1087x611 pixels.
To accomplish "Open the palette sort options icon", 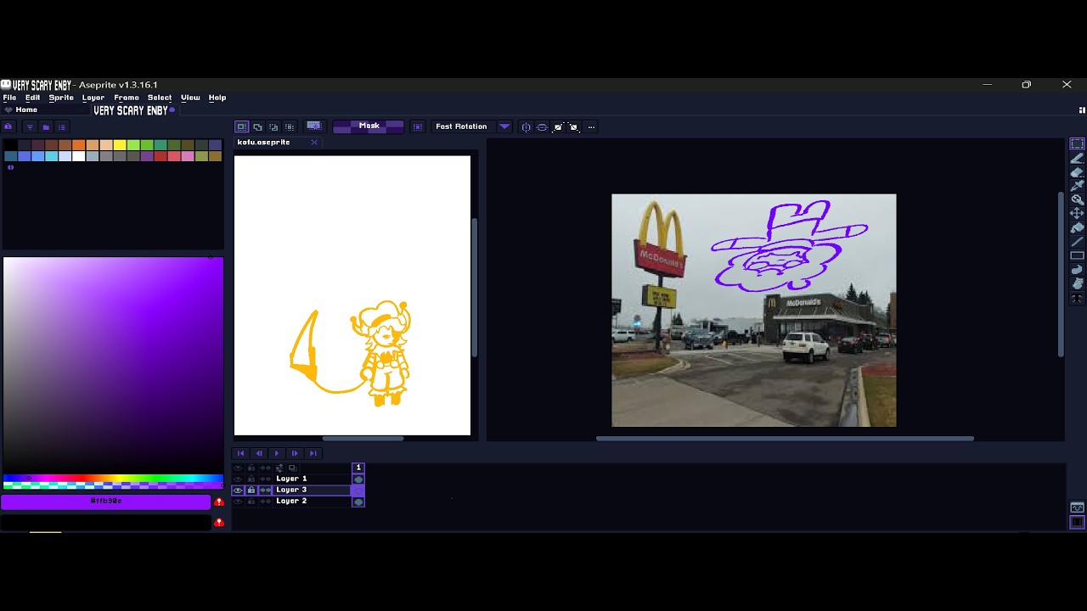I will pos(30,127).
